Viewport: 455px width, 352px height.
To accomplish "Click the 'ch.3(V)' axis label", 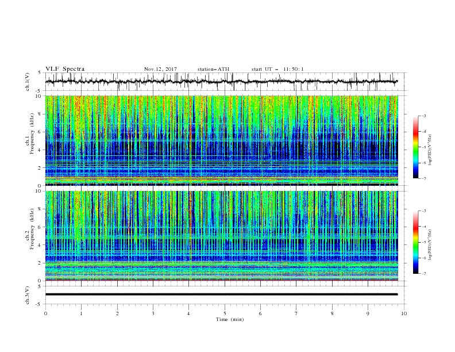I will (28, 295).
